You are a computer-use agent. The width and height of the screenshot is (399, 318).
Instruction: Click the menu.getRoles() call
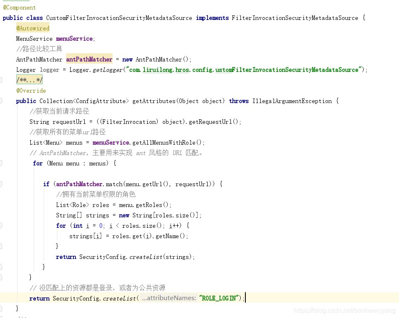[144, 205]
